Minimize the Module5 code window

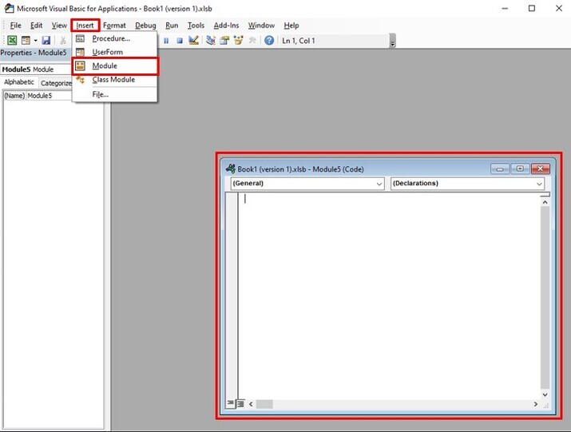pos(500,168)
